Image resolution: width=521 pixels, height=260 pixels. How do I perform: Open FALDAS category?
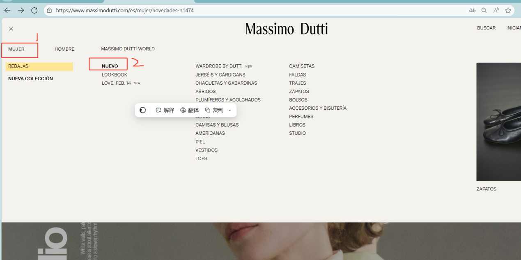coord(298,75)
